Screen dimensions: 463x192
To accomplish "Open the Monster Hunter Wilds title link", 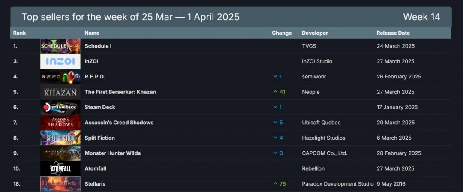I will click(113, 153).
